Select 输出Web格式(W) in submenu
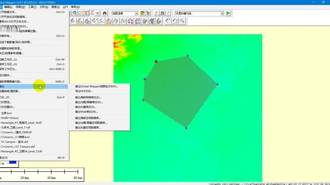This screenshot has width=330, height=185. coord(99,112)
